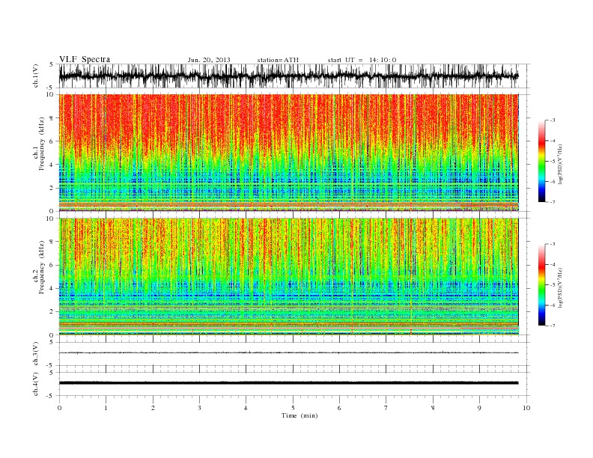Viewport: 593px width, 458px height.
Task: Click the "9" tick on the time axis
Action: point(479,408)
